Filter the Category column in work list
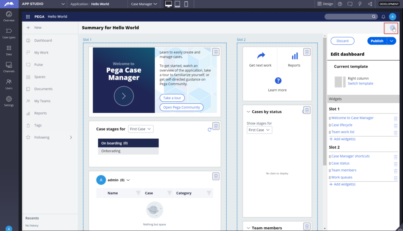The width and height of the screenshot is (403, 231). click(x=209, y=193)
